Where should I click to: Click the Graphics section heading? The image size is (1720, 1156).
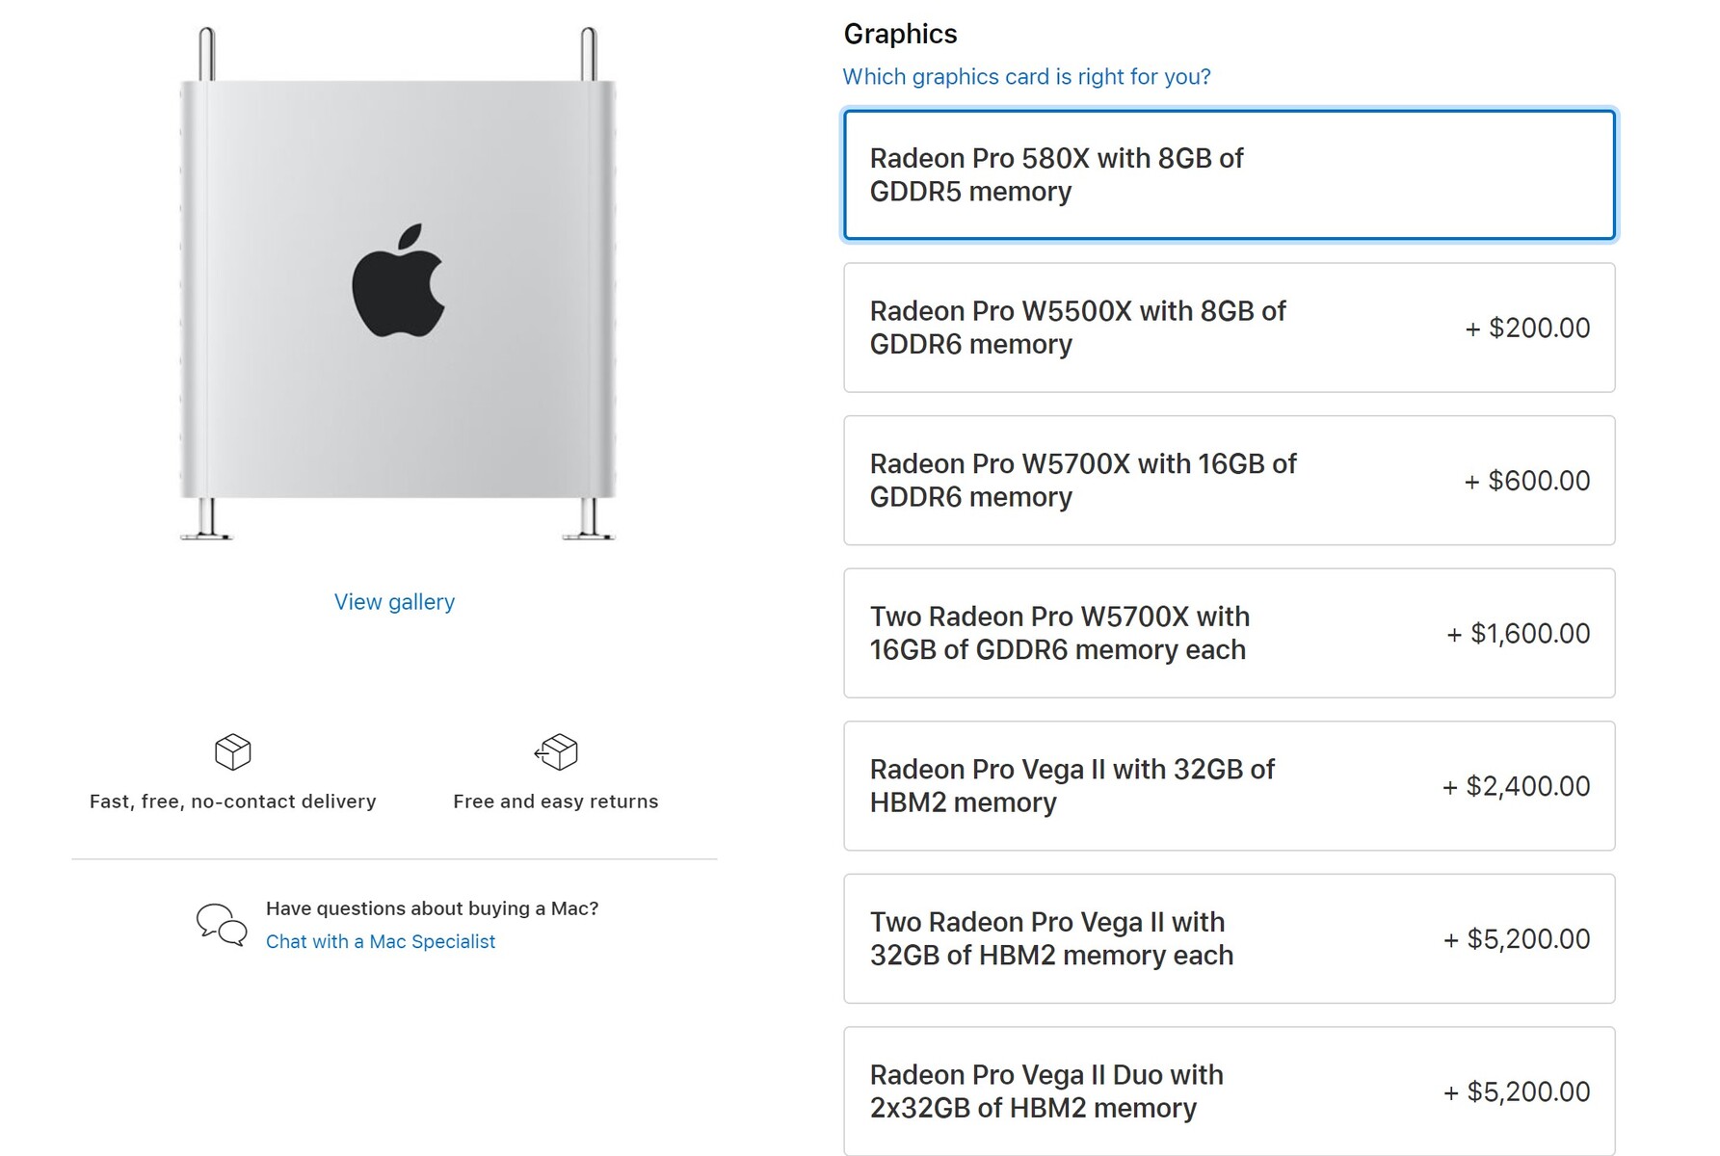(900, 34)
